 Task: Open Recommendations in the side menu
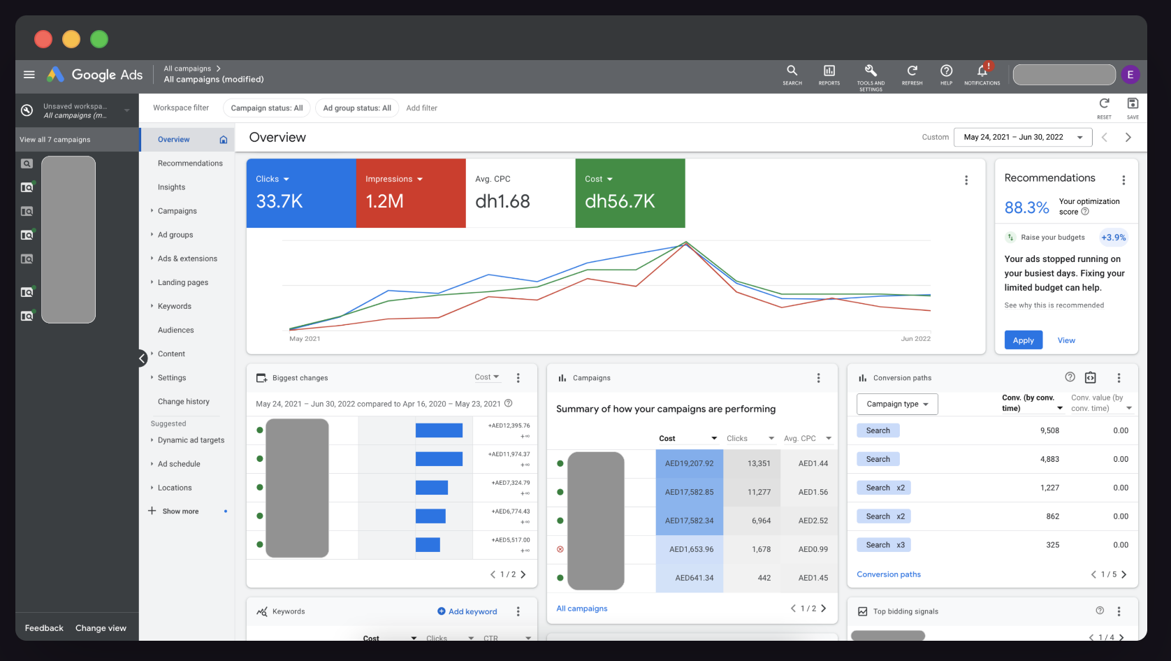pyautogui.click(x=190, y=164)
